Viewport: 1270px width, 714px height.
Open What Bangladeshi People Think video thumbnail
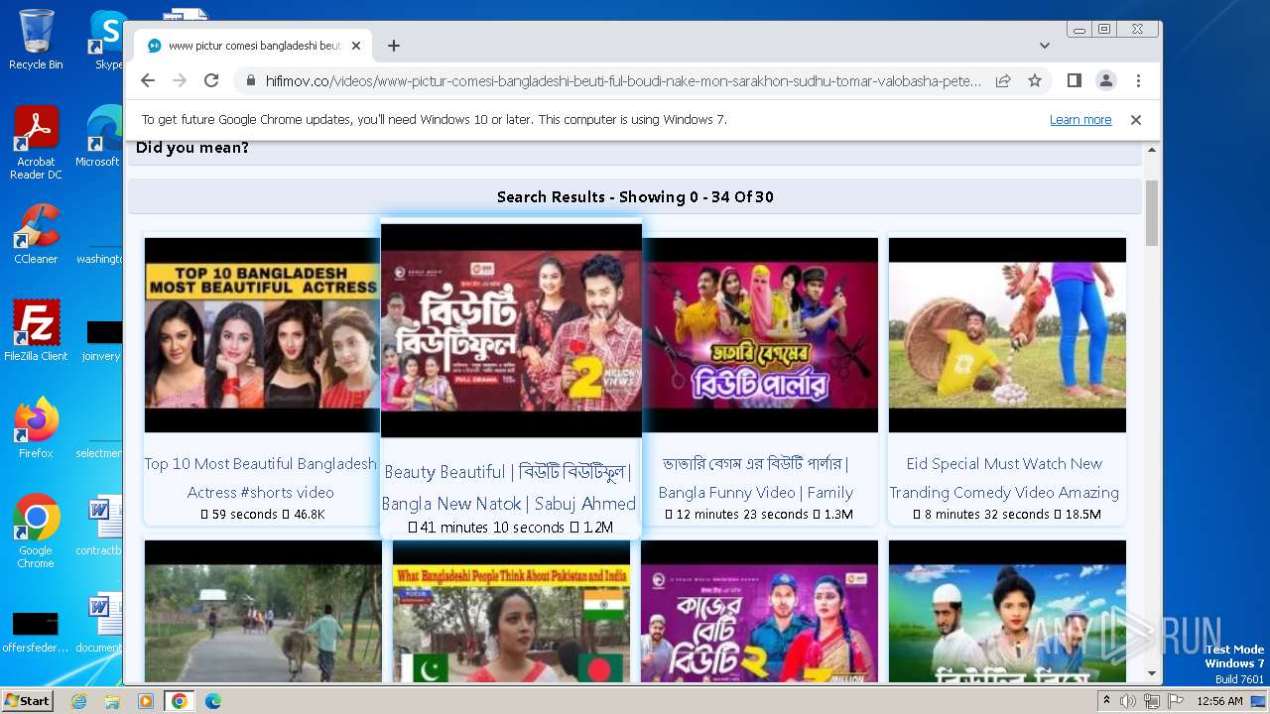point(511,611)
